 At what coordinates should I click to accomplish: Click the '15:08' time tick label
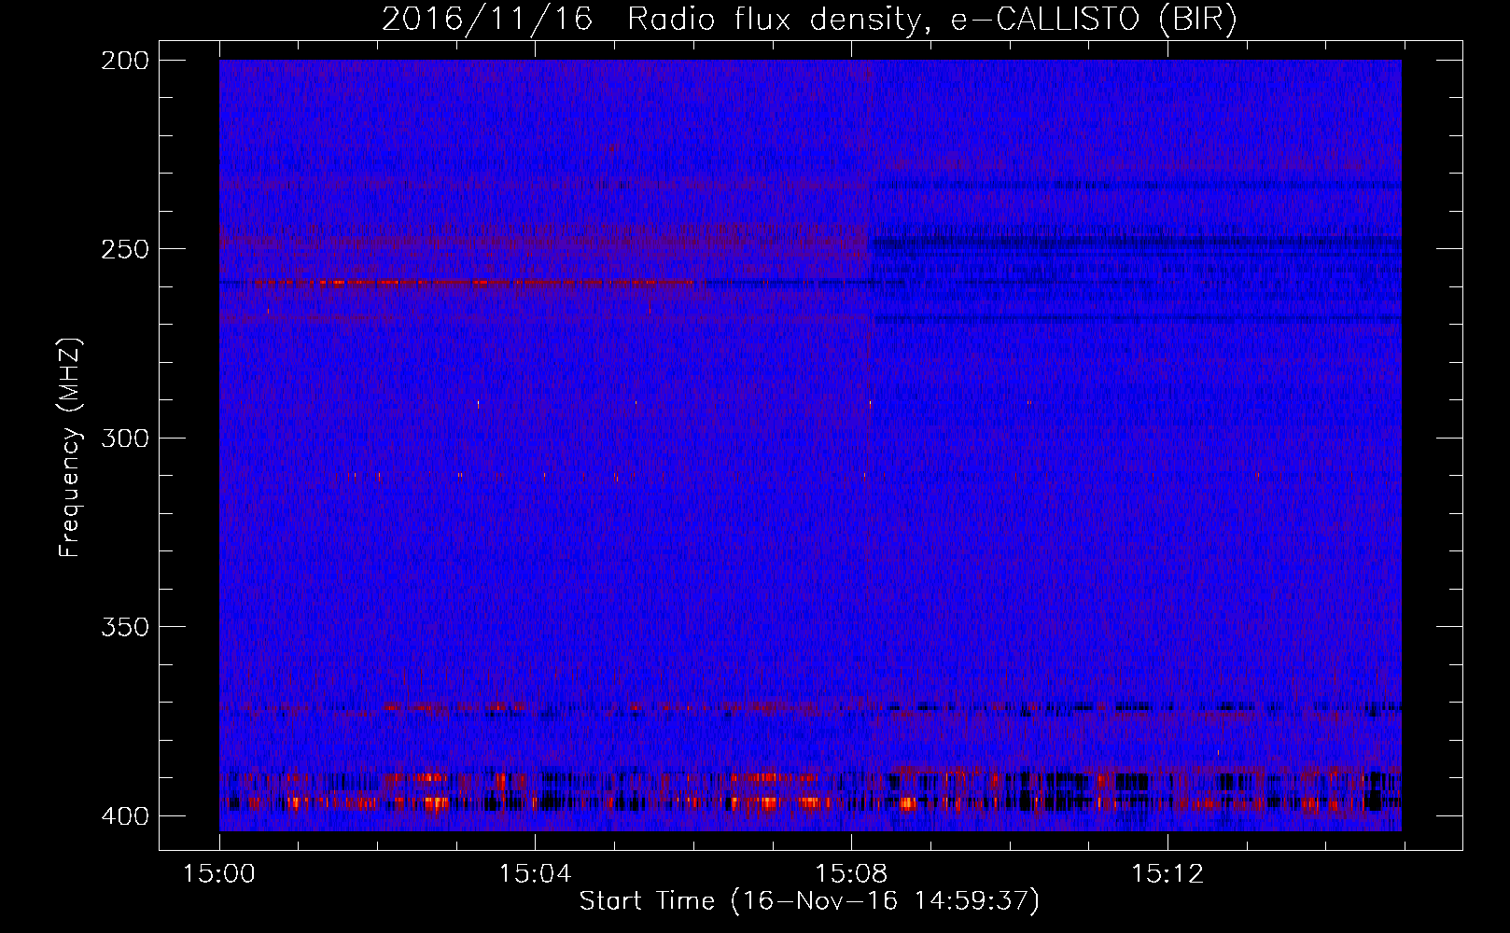851,873
